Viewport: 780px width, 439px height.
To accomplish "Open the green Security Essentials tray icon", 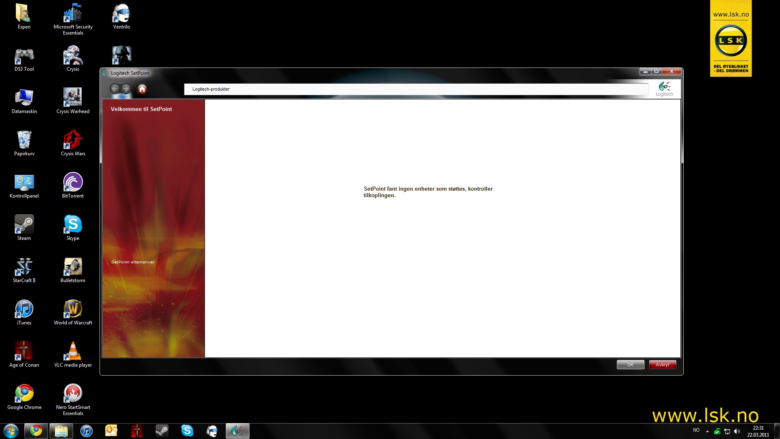I will click(x=717, y=431).
